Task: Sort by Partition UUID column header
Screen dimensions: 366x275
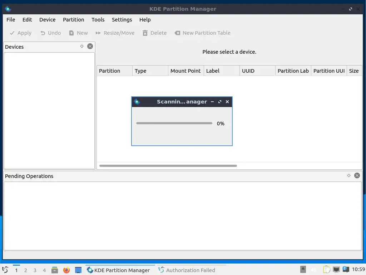Action: coord(329,71)
